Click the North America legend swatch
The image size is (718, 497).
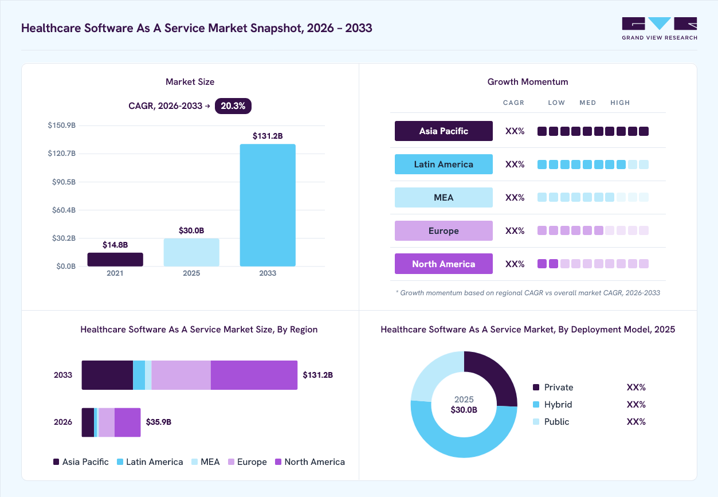coord(278,462)
